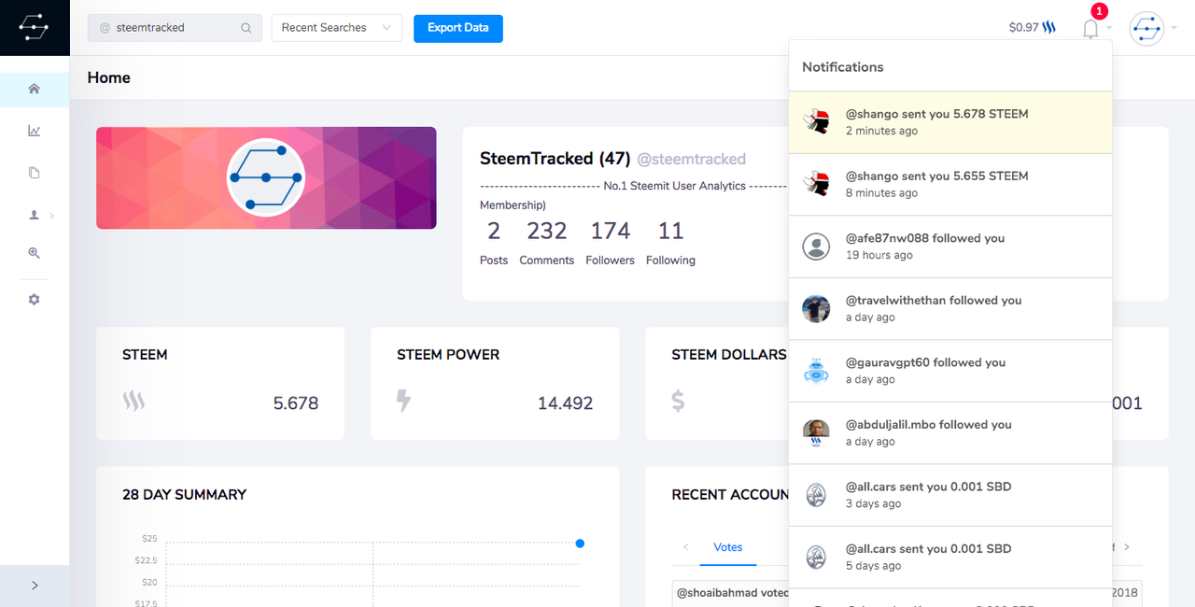Image resolution: width=1195 pixels, height=607 pixels.
Task: Click the Export Data button
Action: [x=458, y=28]
